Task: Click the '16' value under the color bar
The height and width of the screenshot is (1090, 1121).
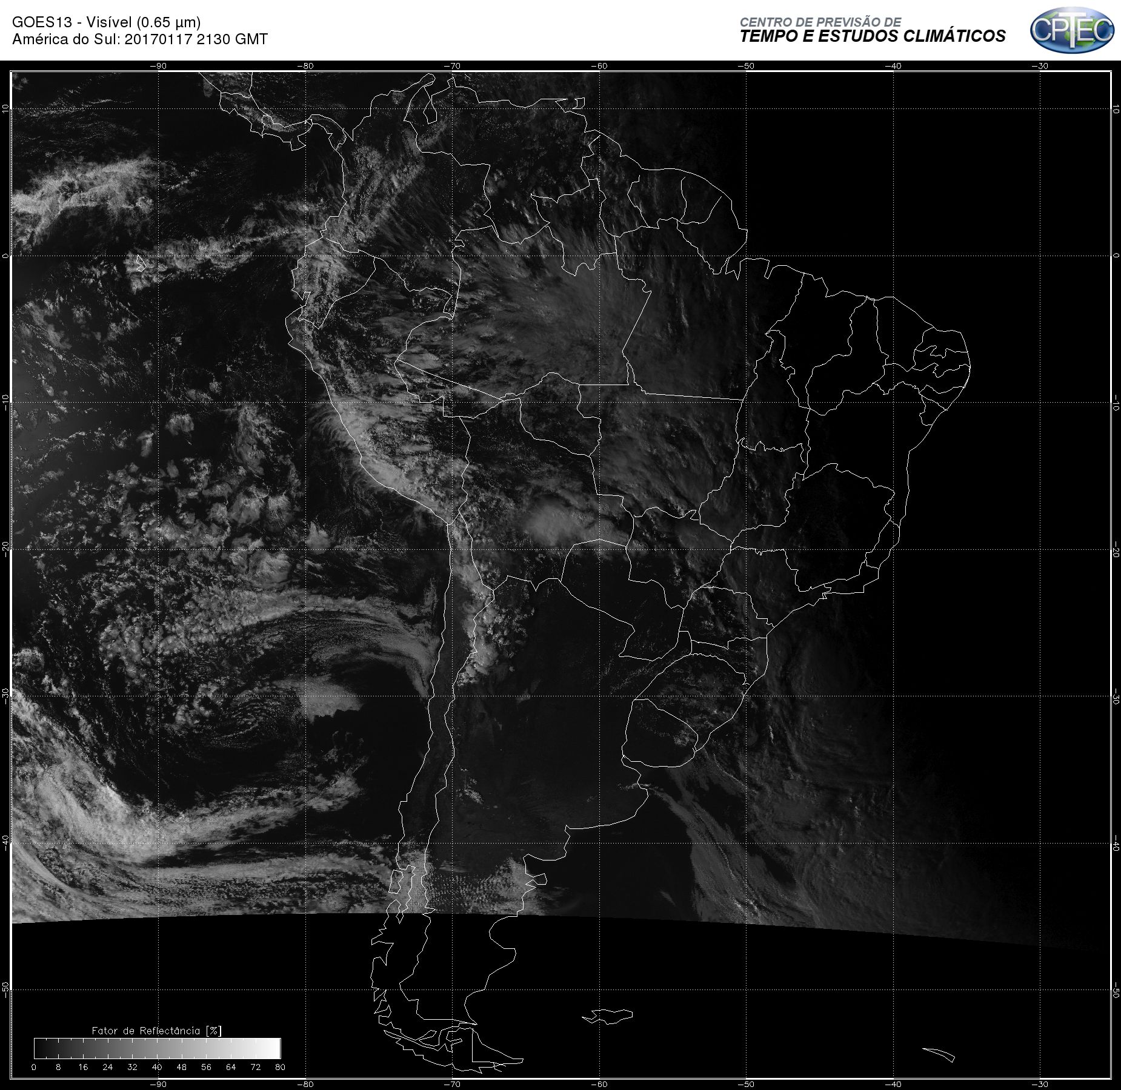Action: (83, 1067)
